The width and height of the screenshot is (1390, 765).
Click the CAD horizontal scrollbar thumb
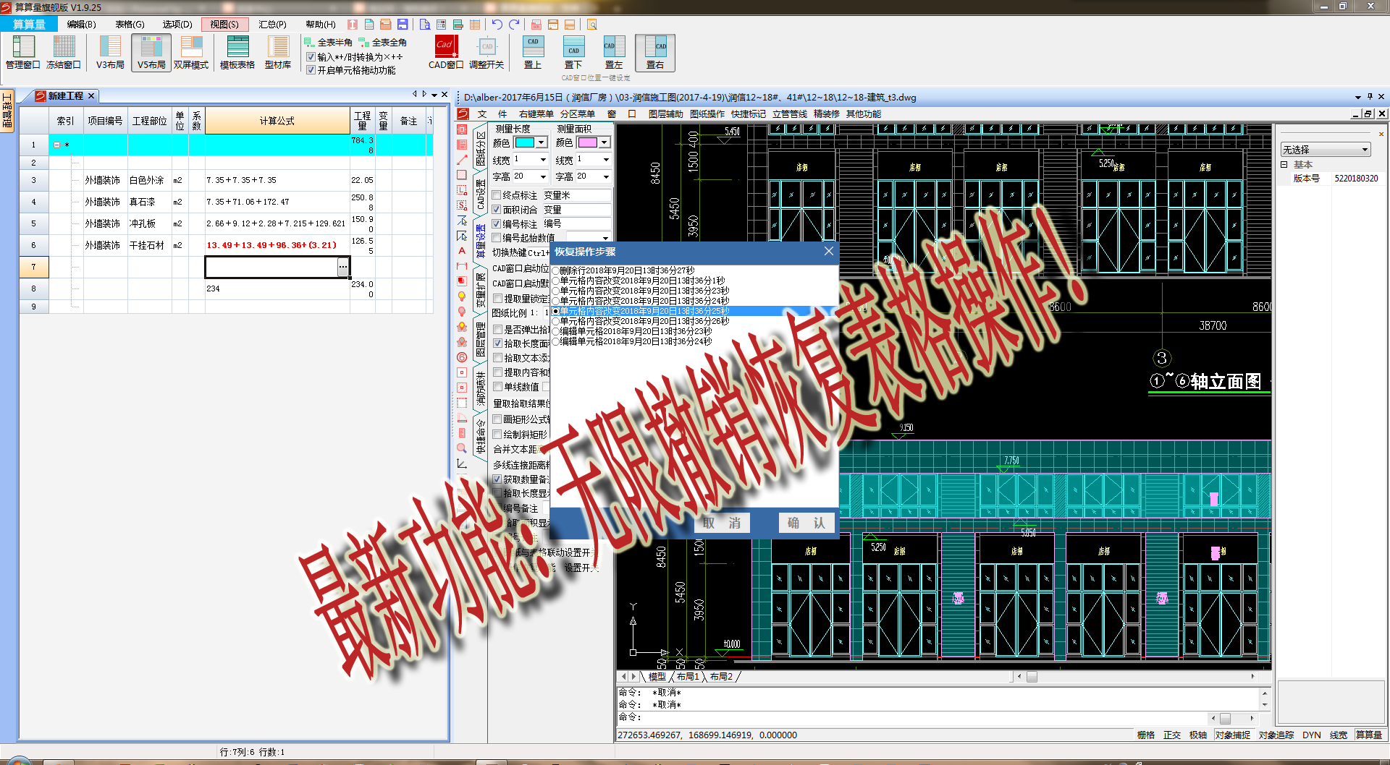point(1032,677)
